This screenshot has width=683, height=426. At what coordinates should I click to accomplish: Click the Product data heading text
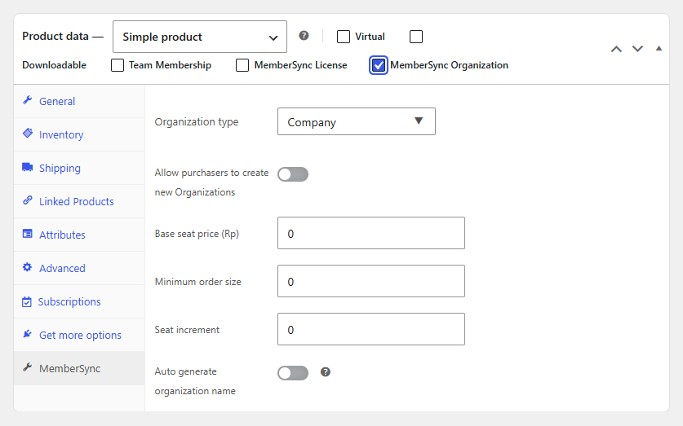coord(55,36)
